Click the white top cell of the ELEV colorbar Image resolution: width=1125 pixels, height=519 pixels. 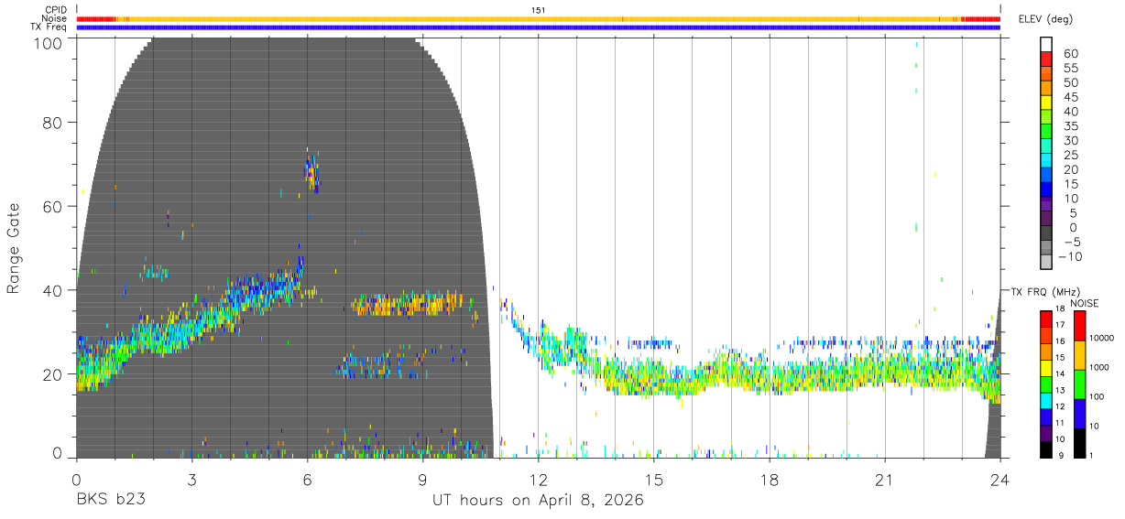[1046, 44]
